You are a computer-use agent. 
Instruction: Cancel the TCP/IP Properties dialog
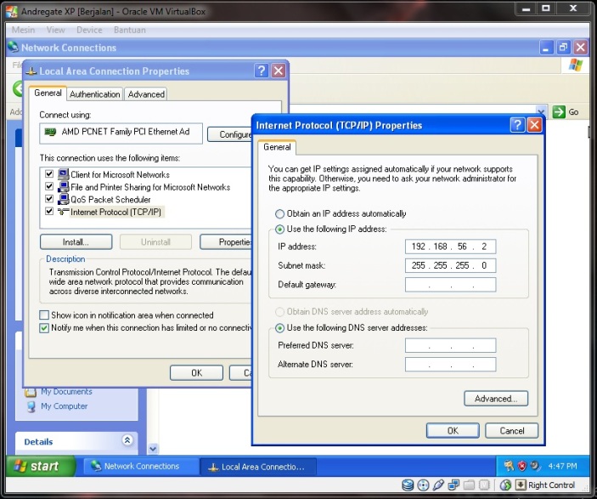pyautogui.click(x=512, y=431)
